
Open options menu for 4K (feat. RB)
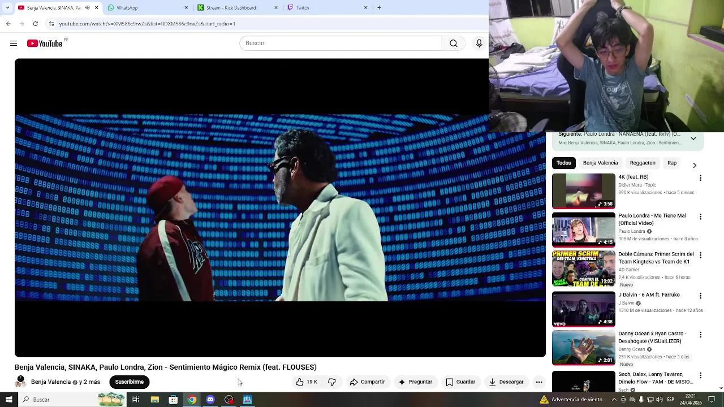coord(701,178)
